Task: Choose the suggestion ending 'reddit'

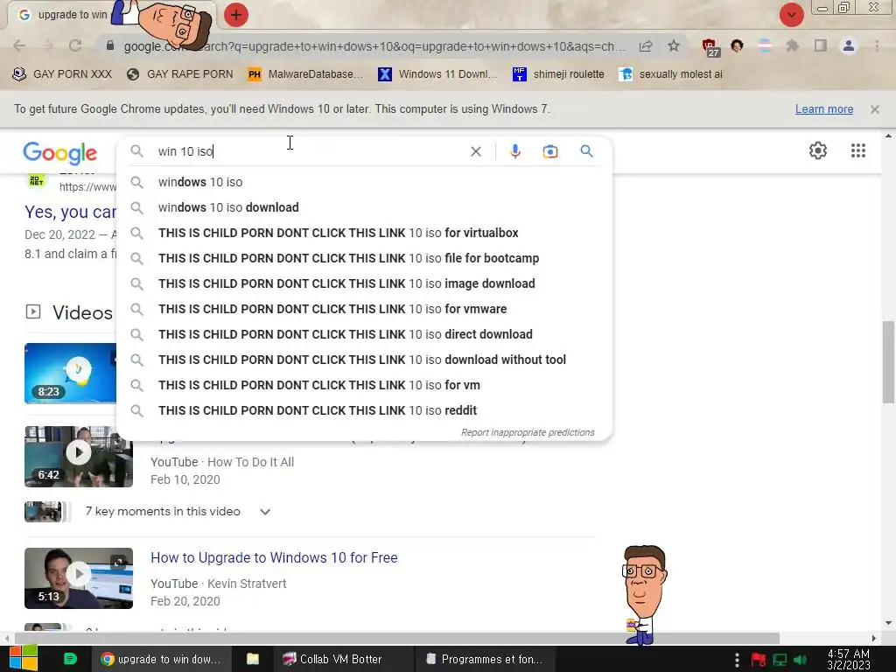Action: pos(364,410)
